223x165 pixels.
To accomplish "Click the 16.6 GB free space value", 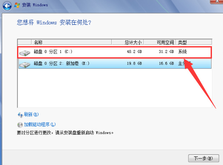I will [x=166, y=63].
